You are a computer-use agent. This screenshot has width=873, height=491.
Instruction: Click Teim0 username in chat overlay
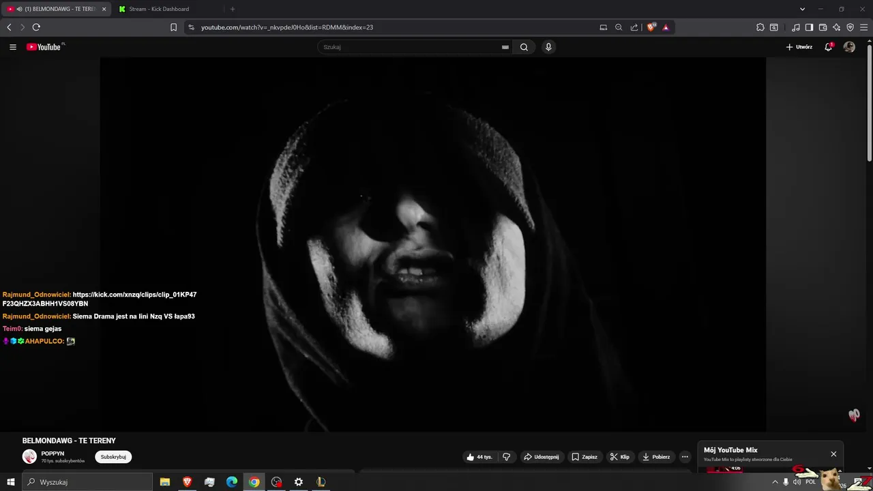point(13,329)
